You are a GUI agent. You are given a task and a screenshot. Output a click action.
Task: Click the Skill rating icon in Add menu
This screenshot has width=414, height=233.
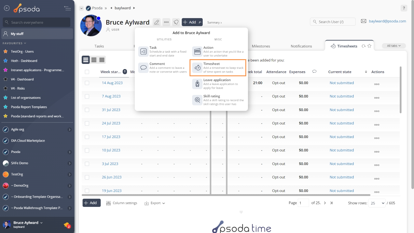point(197,100)
